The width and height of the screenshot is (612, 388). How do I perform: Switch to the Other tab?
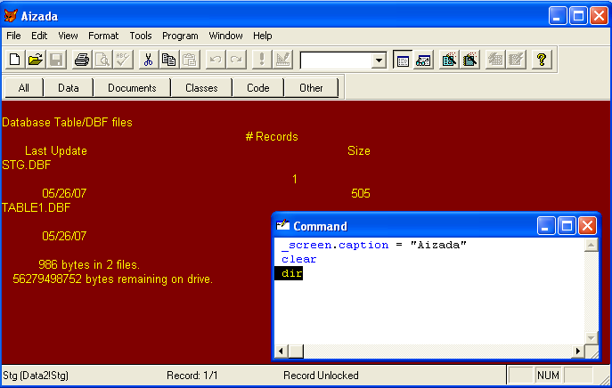pyautogui.click(x=311, y=88)
